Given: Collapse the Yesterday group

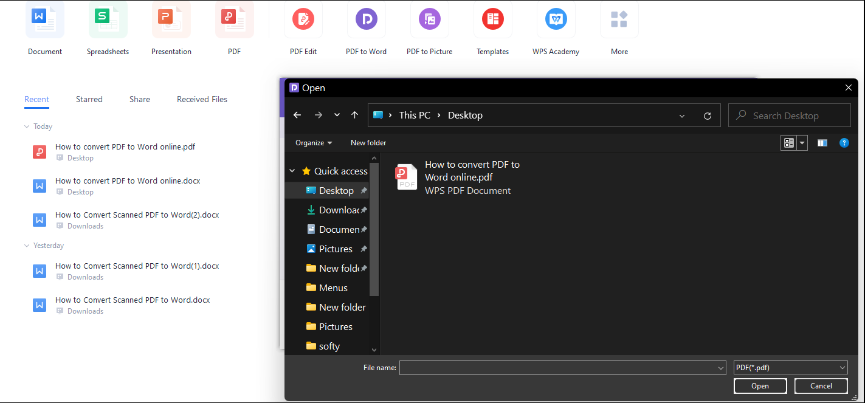Looking at the screenshot, I should 27,246.
